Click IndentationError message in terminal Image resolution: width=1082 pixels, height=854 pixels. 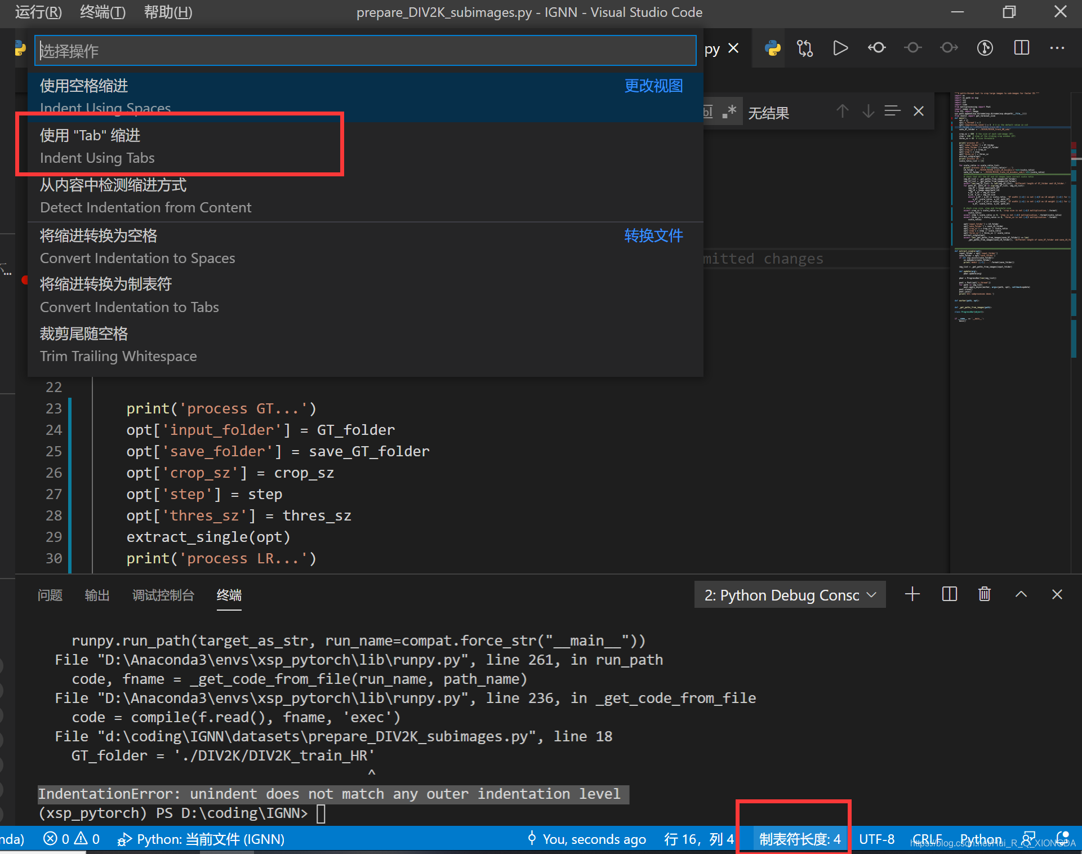click(329, 794)
